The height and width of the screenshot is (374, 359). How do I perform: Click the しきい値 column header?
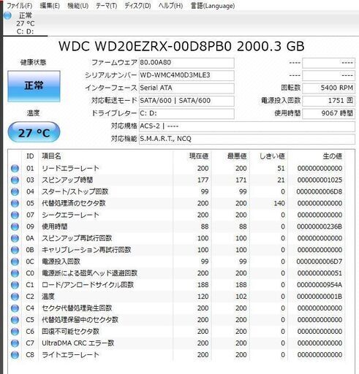272,156
